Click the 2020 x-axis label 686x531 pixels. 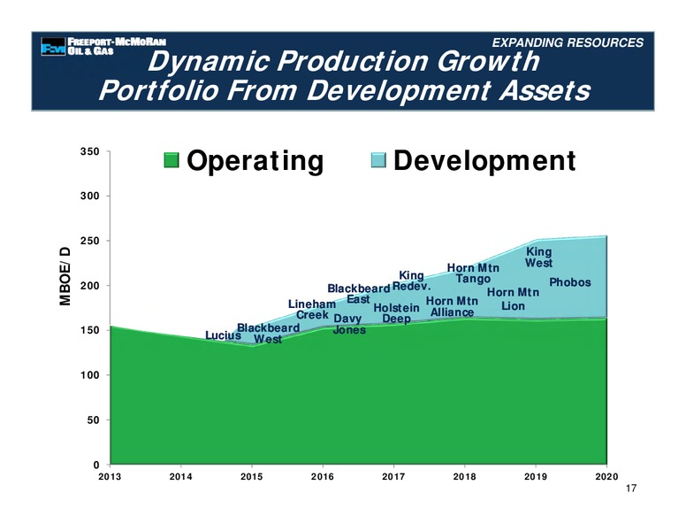(606, 477)
